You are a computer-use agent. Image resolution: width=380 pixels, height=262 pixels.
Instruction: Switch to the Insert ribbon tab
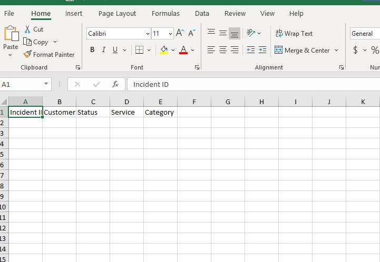(x=74, y=14)
